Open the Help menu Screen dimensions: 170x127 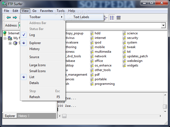click(72, 11)
